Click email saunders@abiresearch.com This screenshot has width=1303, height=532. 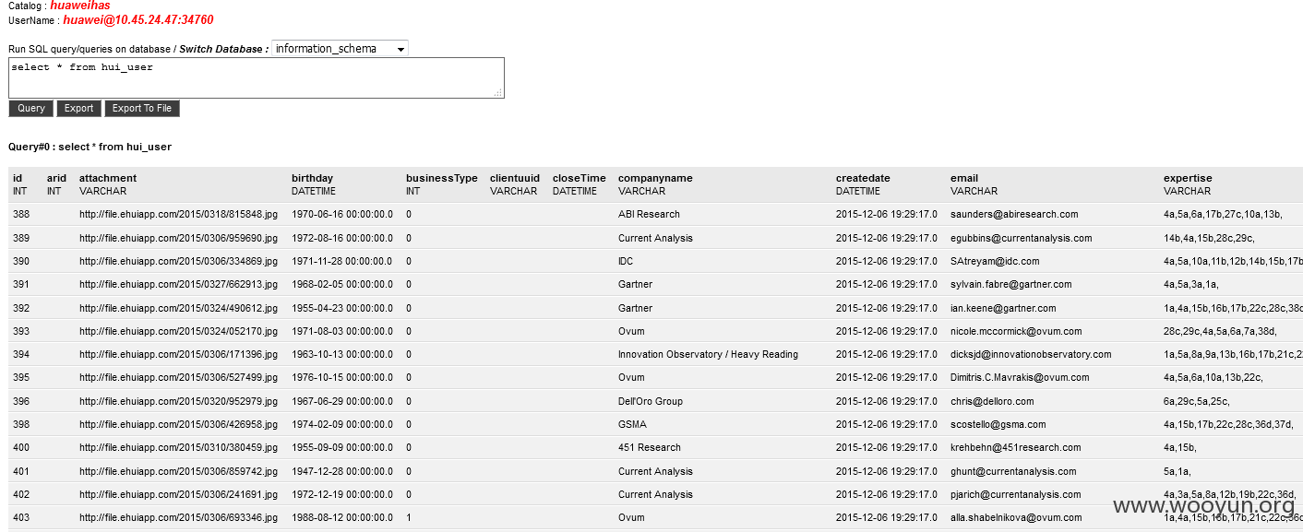[1014, 214]
